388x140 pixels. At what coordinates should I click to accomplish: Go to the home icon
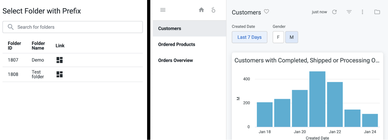pos(201,10)
